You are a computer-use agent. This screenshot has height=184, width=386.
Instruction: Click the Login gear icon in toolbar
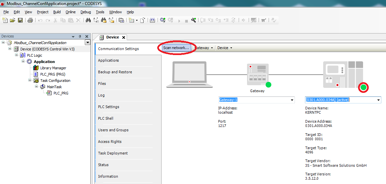(x=163, y=20)
